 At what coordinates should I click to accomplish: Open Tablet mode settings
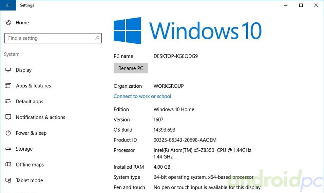tap(30, 180)
